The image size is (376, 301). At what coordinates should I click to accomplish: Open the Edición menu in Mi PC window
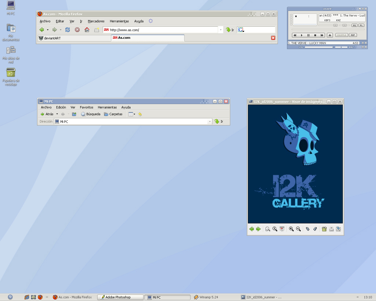coord(61,107)
